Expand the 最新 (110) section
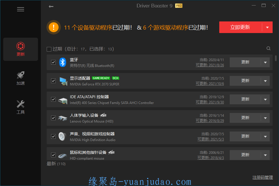 click(56, 164)
